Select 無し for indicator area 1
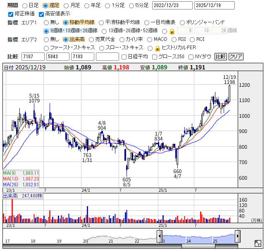 pos(46,23)
